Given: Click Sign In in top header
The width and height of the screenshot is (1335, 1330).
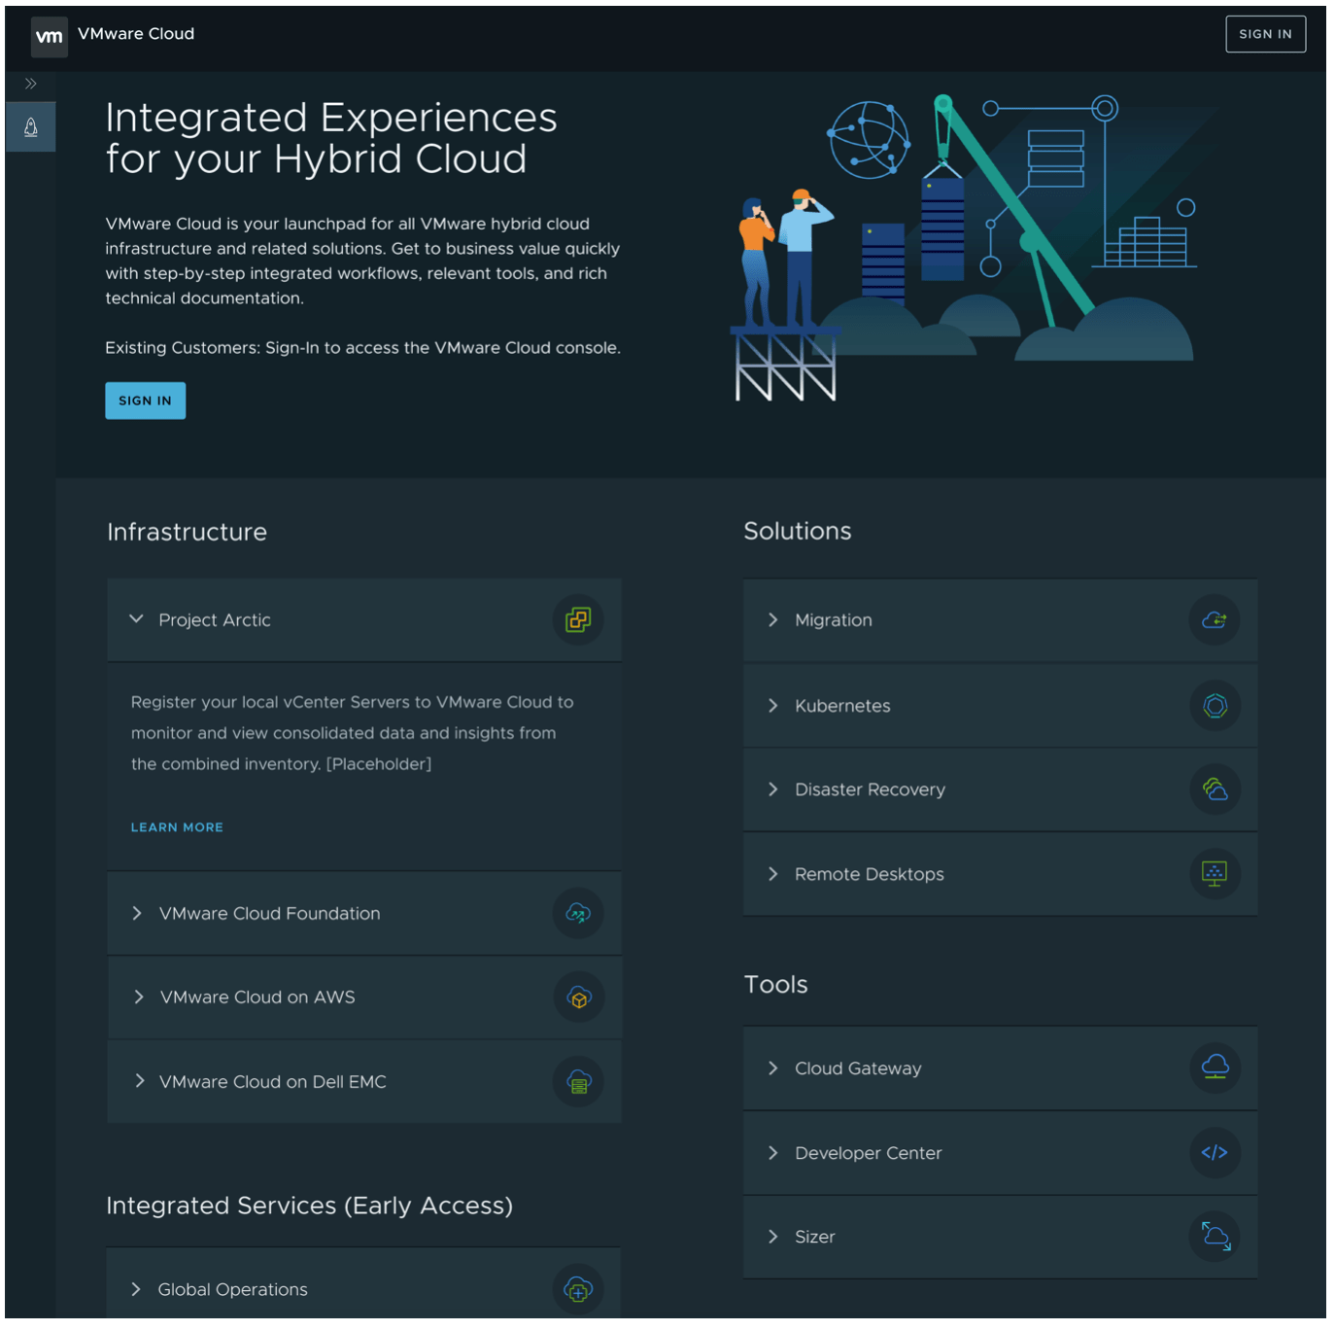Looking at the screenshot, I should tap(1264, 34).
